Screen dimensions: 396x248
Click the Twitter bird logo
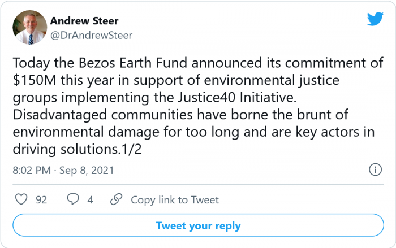click(x=375, y=19)
